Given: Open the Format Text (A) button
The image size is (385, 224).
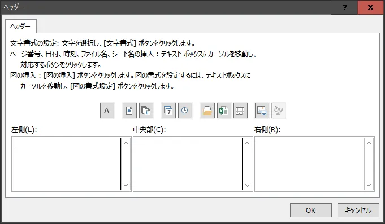Looking at the screenshot, I should (107, 111).
